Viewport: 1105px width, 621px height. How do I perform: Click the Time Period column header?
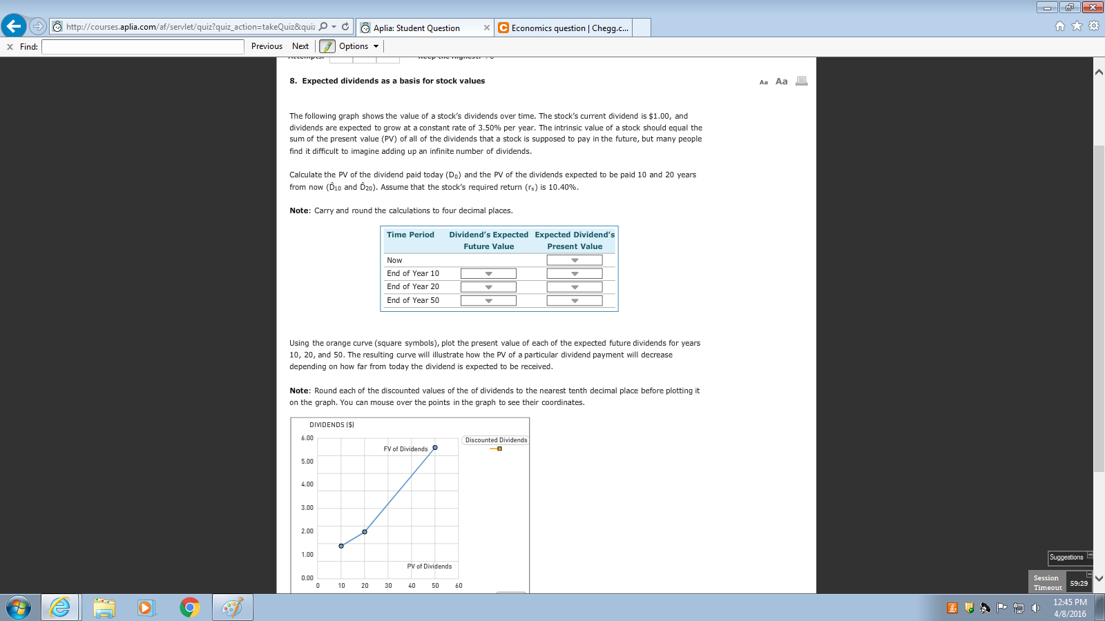410,235
